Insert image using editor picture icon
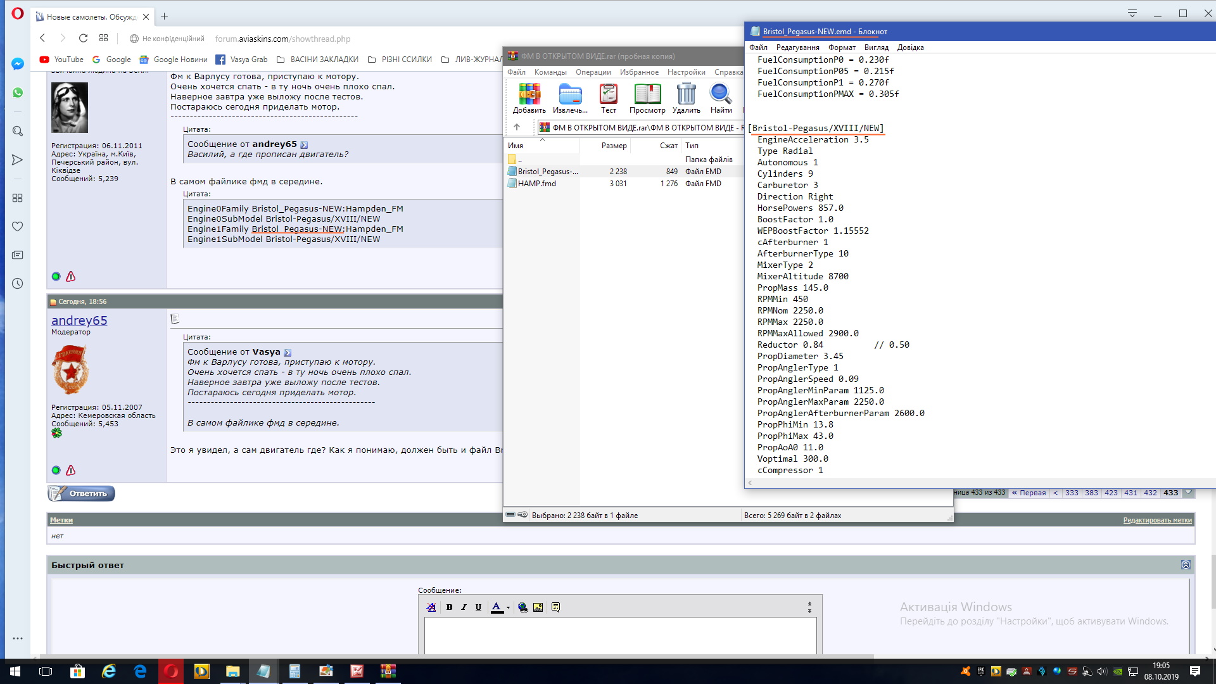The height and width of the screenshot is (684, 1216). pos(538,607)
